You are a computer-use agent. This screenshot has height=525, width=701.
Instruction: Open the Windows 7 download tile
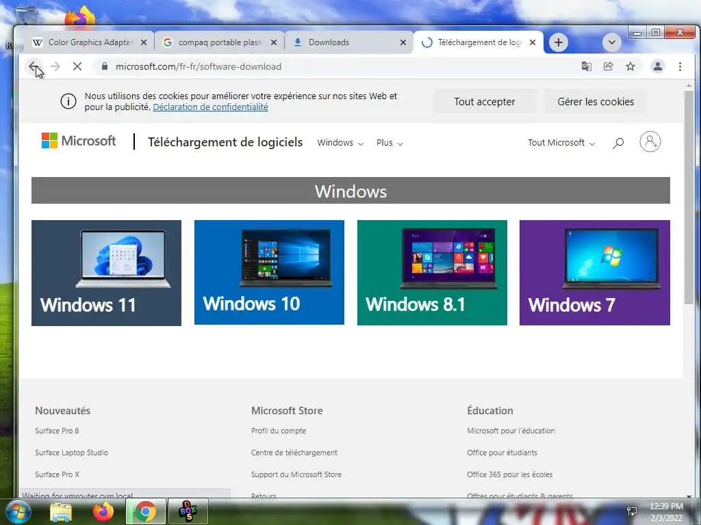click(x=595, y=272)
